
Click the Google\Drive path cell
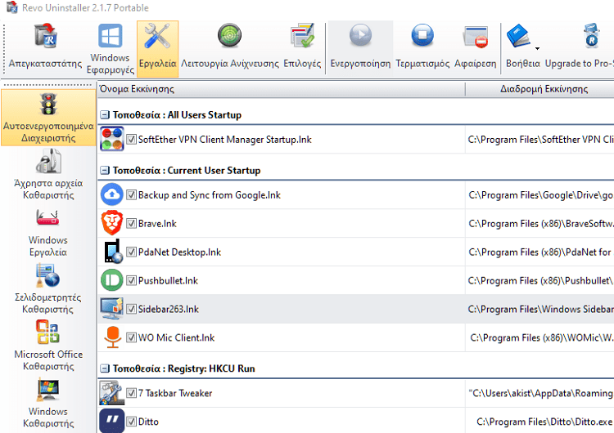click(540, 194)
